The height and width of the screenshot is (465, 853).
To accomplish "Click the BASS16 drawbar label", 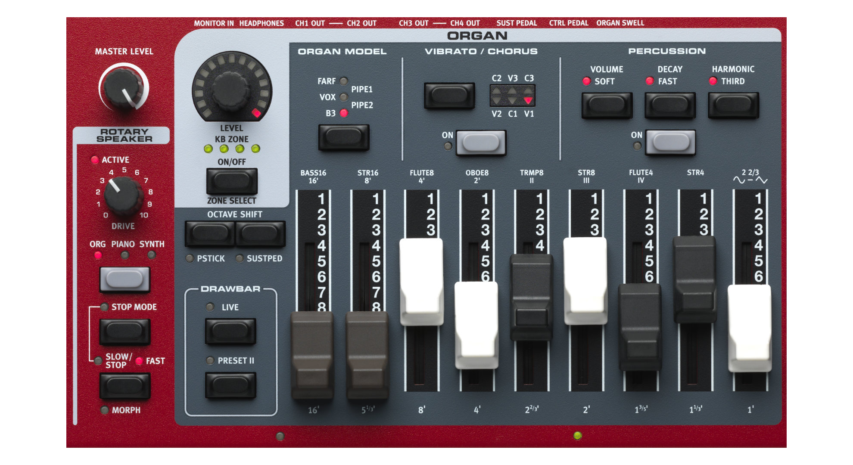I will point(313,173).
